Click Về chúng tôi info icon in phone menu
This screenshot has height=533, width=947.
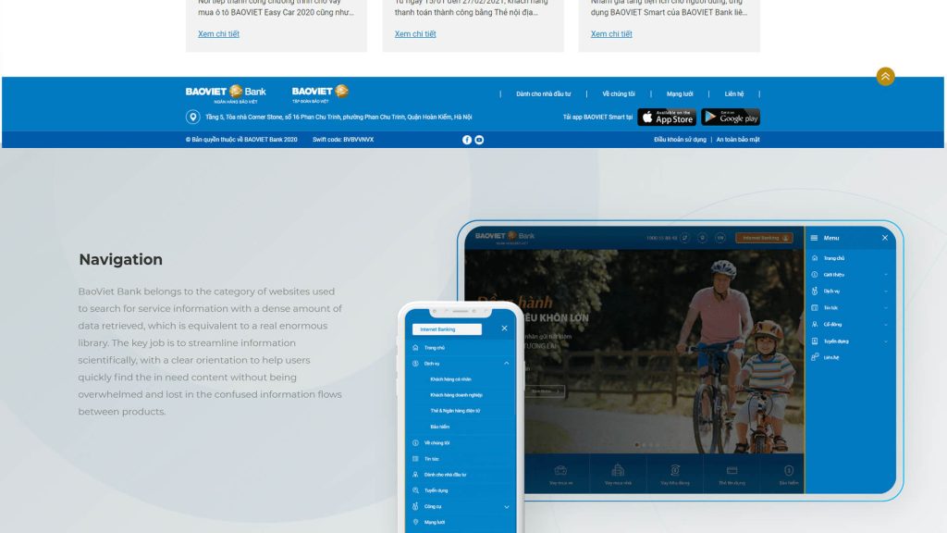(415, 443)
